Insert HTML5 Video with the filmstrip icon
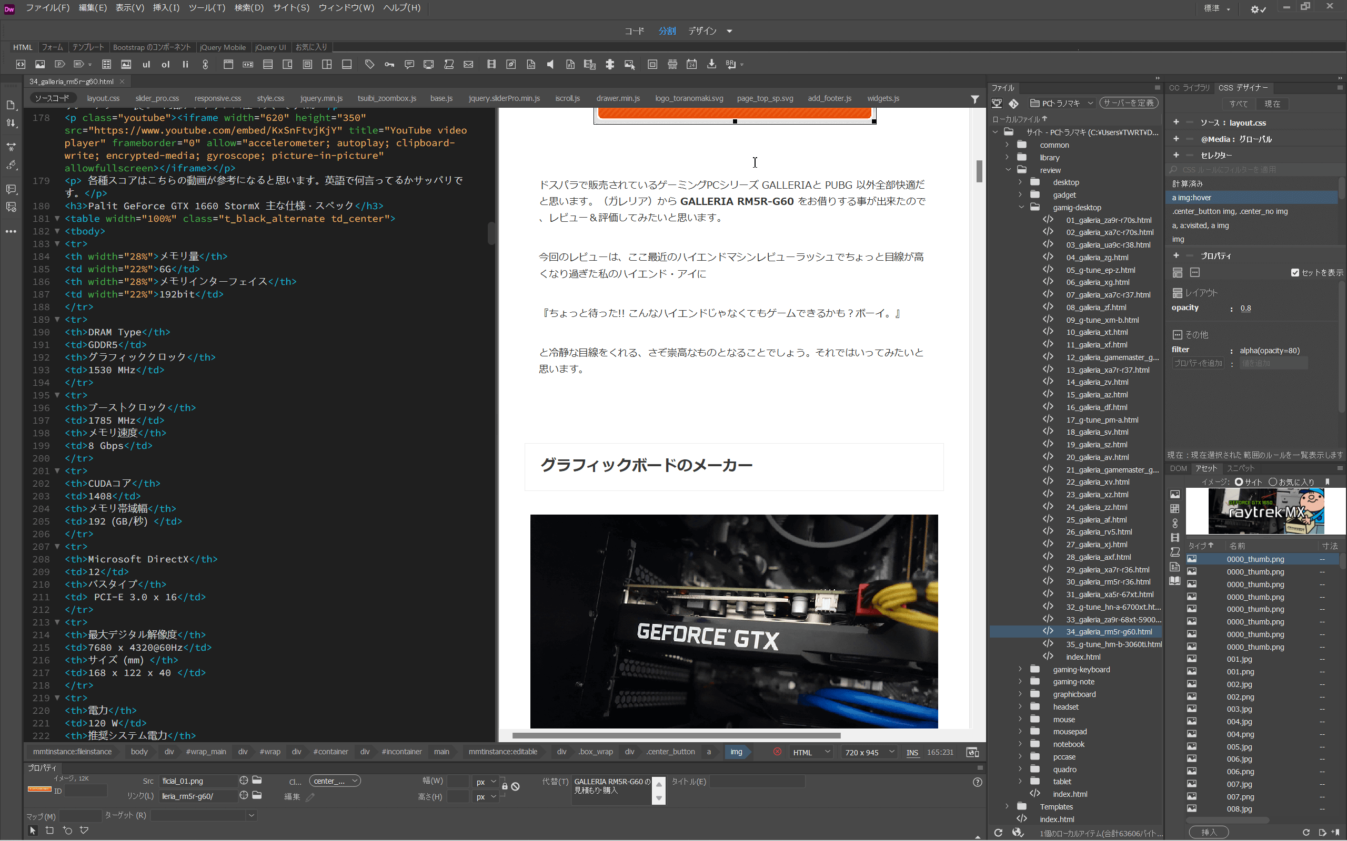This screenshot has height=841, width=1347. tap(491, 65)
